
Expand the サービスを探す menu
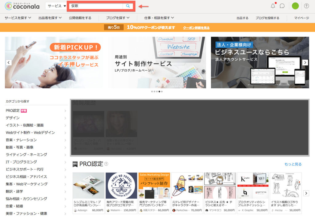[x=18, y=18]
